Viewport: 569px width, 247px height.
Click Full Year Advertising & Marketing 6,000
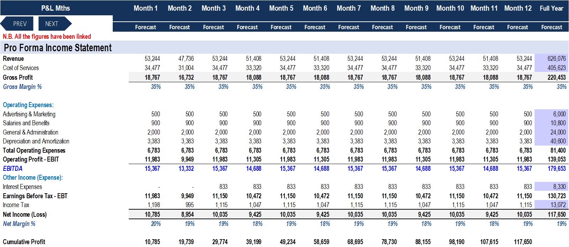552,114
